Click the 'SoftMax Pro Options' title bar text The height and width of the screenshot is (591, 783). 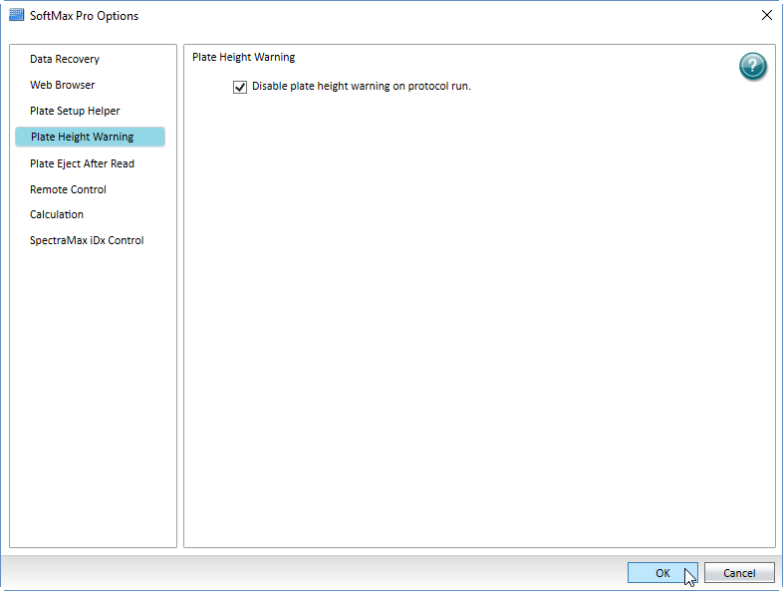click(x=85, y=16)
